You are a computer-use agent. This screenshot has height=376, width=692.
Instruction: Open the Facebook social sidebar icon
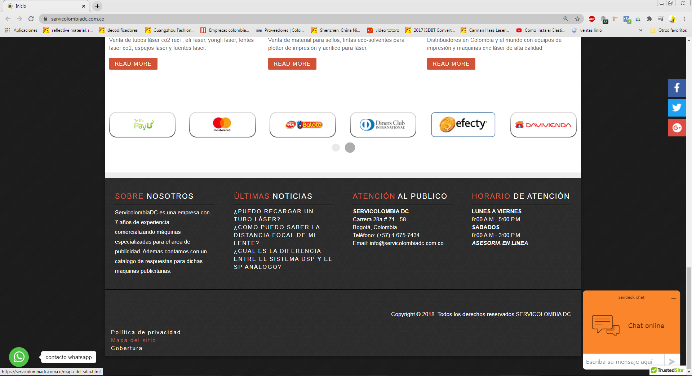click(677, 88)
